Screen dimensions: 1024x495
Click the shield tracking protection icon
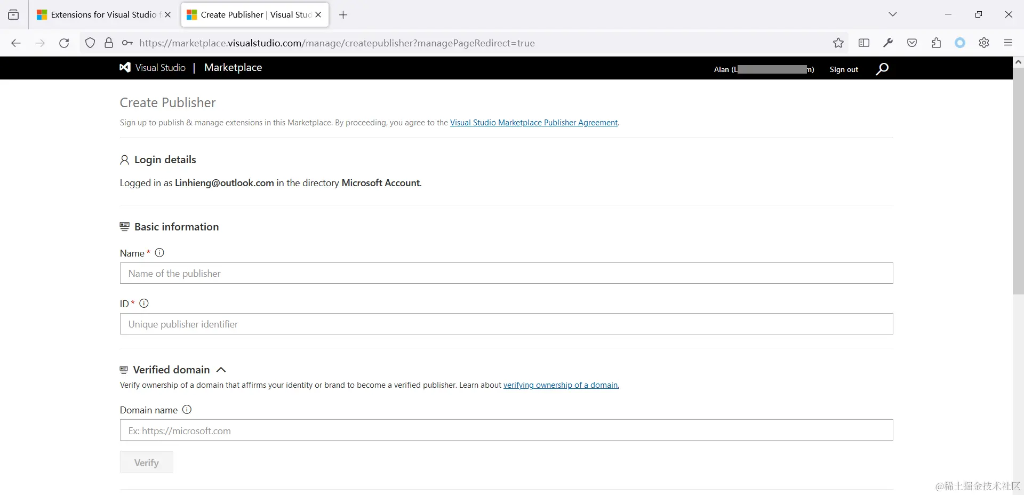point(90,43)
